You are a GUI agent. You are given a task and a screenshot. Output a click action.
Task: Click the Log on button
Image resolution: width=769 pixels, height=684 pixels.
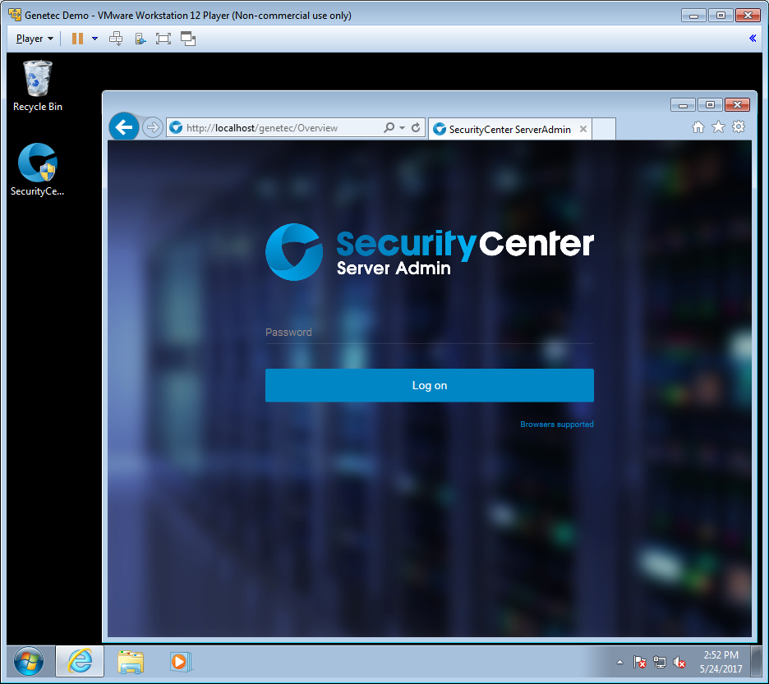pos(429,385)
